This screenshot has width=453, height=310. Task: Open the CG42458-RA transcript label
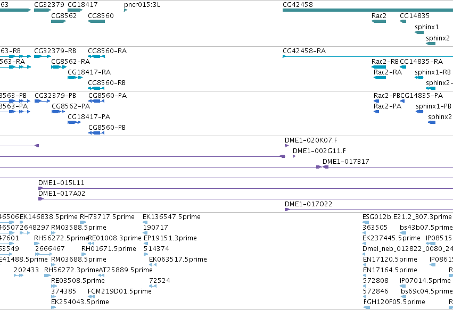click(304, 51)
